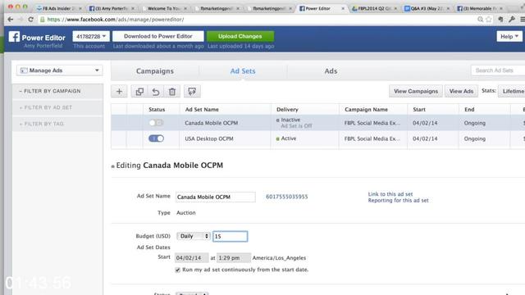
Task: Click the browser back arrow
Action: [x=11, y=20]
